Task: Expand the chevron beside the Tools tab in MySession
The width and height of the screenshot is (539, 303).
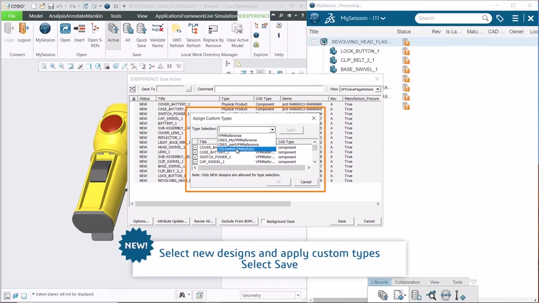Action: click(x=474, y=282)
